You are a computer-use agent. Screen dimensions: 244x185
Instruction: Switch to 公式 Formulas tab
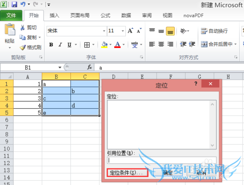[105, 16]
